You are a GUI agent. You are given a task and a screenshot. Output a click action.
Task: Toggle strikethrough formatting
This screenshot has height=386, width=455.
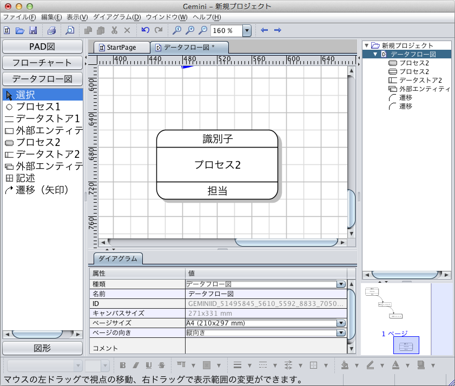[x=162, y=365]
